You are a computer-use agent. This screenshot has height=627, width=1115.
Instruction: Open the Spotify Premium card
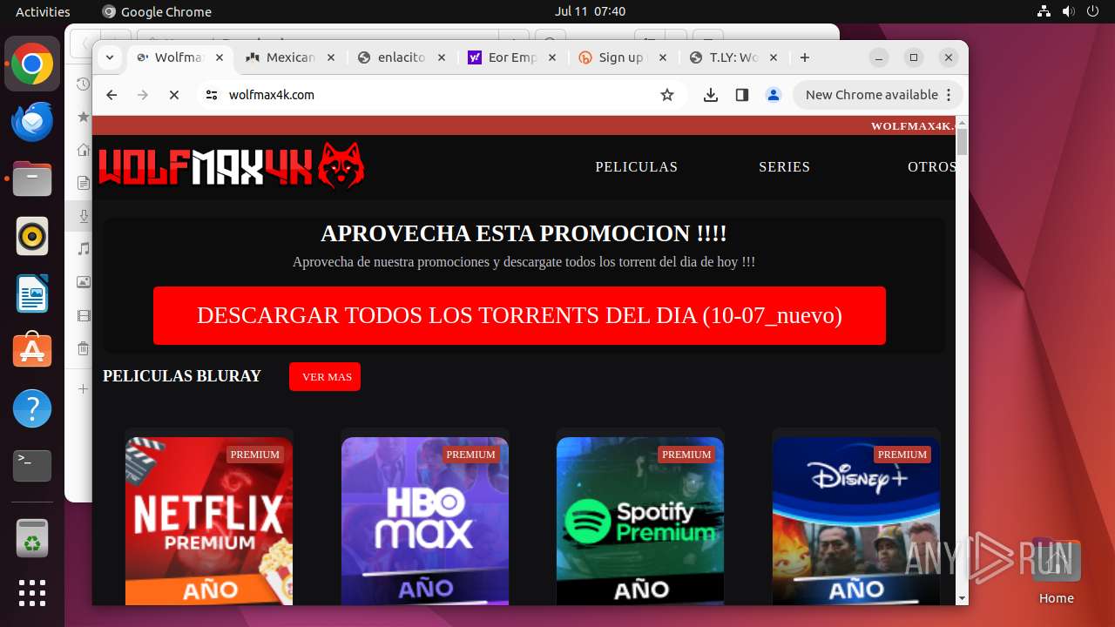tap(640, 521)
